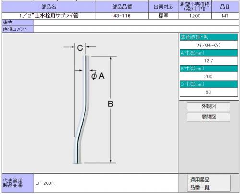Click the B寸法 value 200

[209, 76]
